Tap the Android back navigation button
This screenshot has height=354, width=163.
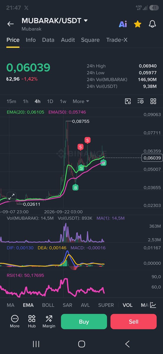coord(127,344)
